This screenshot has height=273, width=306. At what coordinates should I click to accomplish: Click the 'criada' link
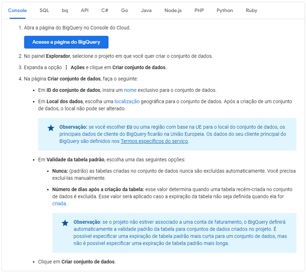[59, 204]
